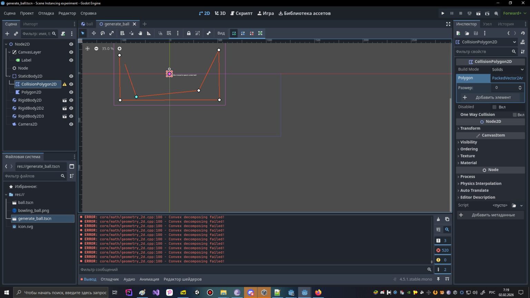
Task: Clear output log with the broom icon
Action: [438, 219]
